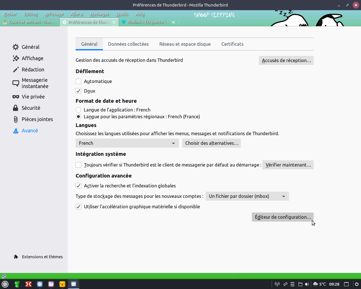
Task: Open Extensions et thèmes puzzle icon
Action: coord(16,257)
